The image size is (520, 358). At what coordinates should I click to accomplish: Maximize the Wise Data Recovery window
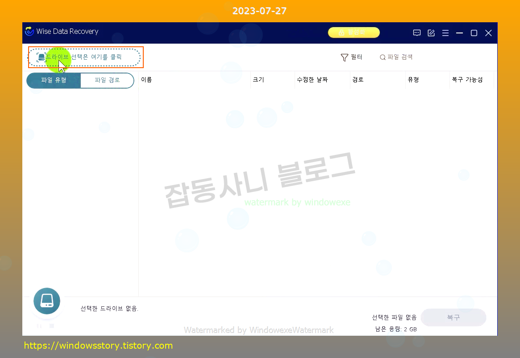tap(474, 33)
